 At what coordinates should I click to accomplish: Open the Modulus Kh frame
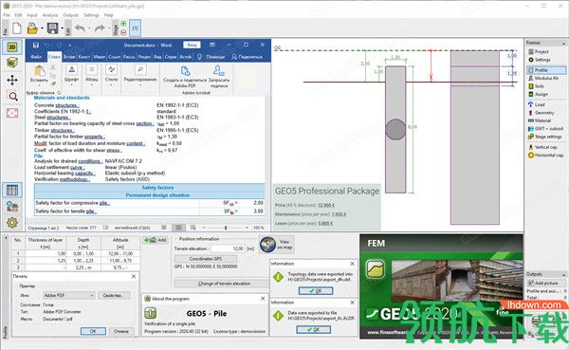click(543, 78)
